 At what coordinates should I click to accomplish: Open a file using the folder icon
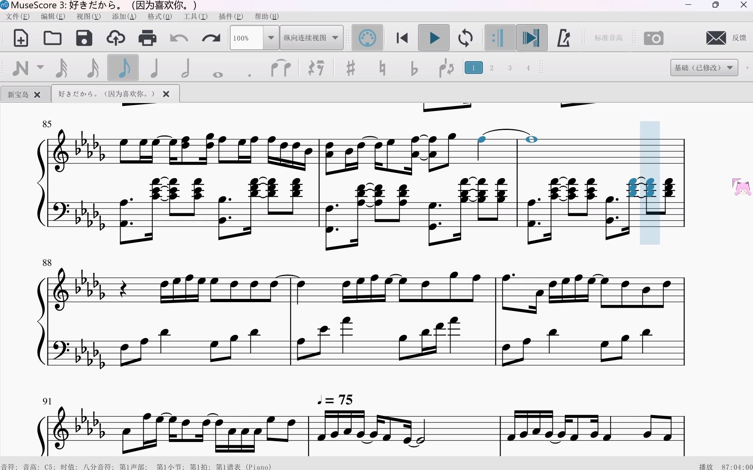point(52,38)
